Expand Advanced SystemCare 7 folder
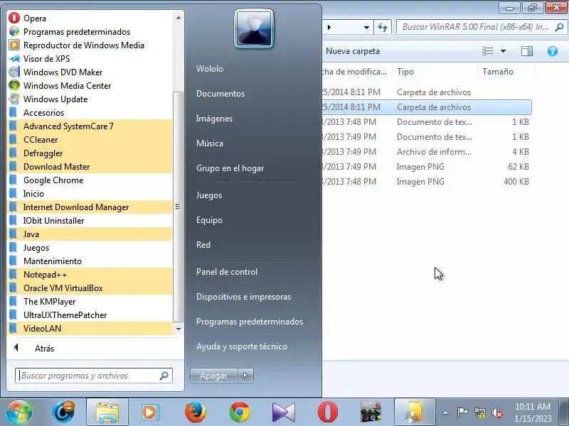 pos(90,126)
